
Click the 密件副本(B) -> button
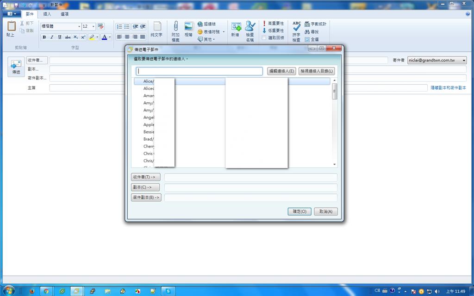pos(146,197)
